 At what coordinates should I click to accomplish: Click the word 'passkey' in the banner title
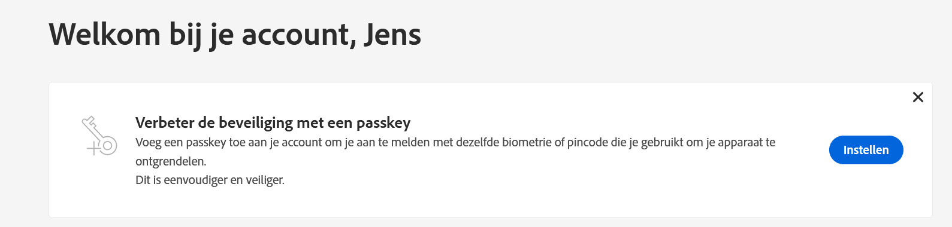[x=383, y=123]
